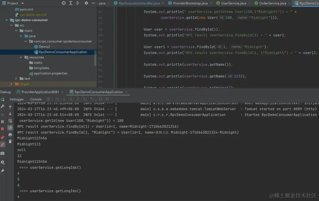The image size is (319, 201).
Task: Open debug configuration wrench icon
Action: pyautogui.click(x=2, y=106)
